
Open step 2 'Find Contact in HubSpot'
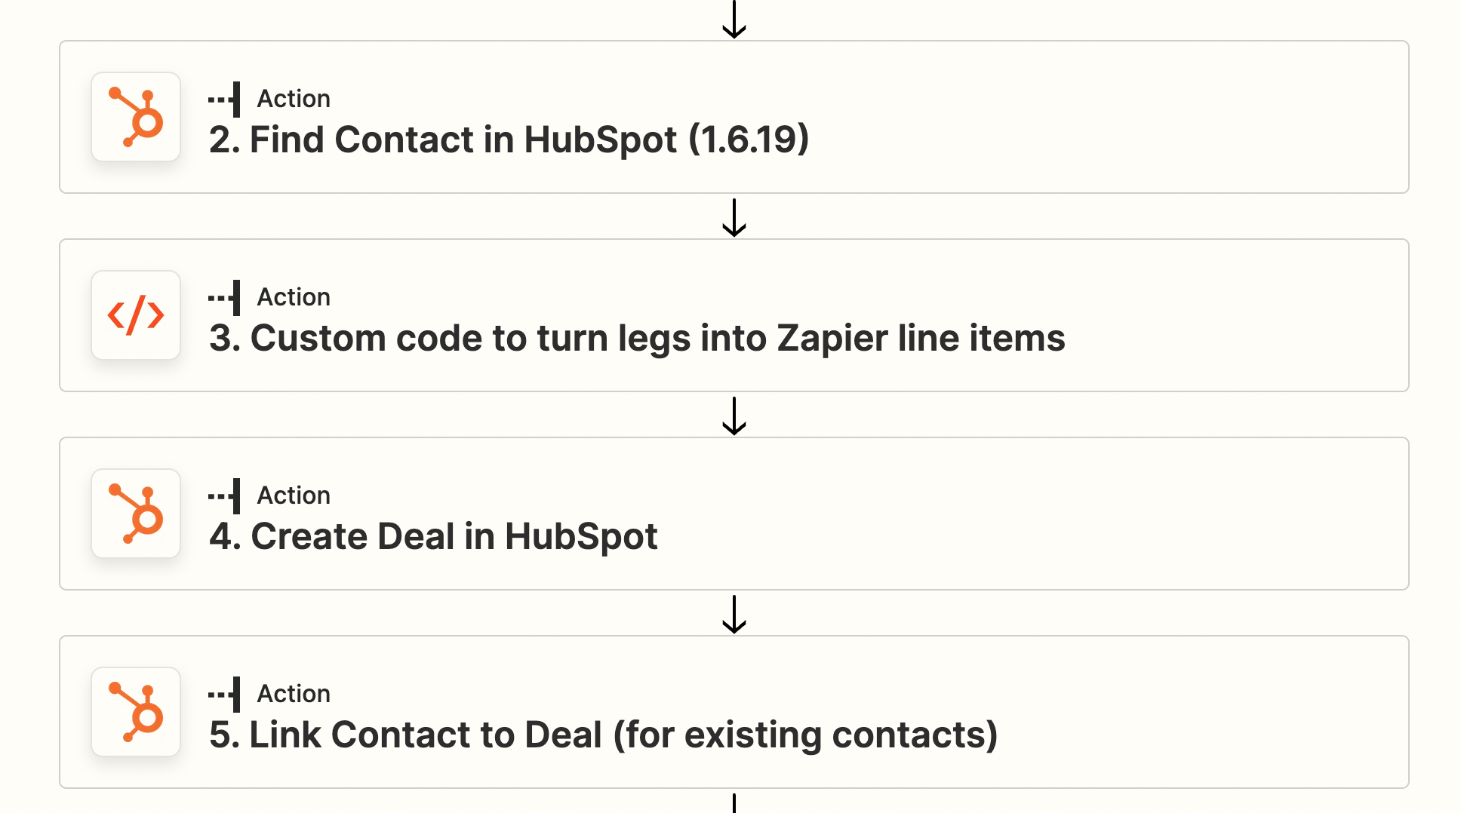[x=509, y=140]
